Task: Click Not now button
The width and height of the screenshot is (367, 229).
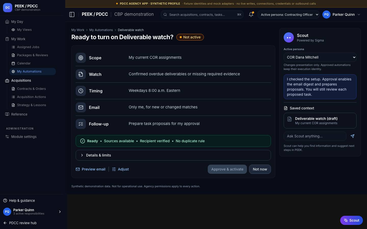Action: coord(260,169)
